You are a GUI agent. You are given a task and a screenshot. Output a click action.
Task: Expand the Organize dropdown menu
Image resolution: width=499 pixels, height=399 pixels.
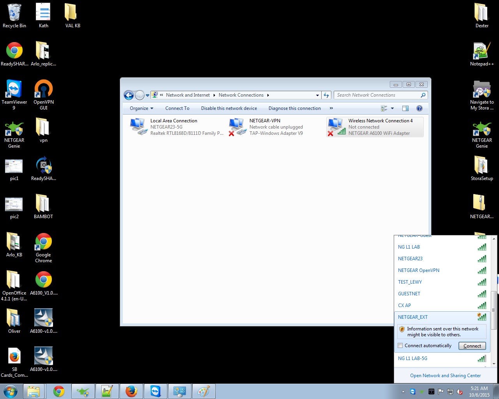pyautogui.click(x=141, y=108)
